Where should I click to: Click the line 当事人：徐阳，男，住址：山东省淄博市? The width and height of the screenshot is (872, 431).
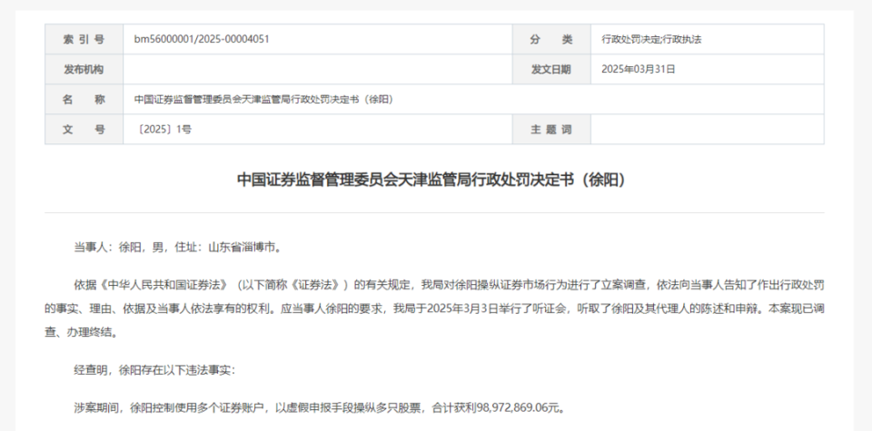pos(177,248)
